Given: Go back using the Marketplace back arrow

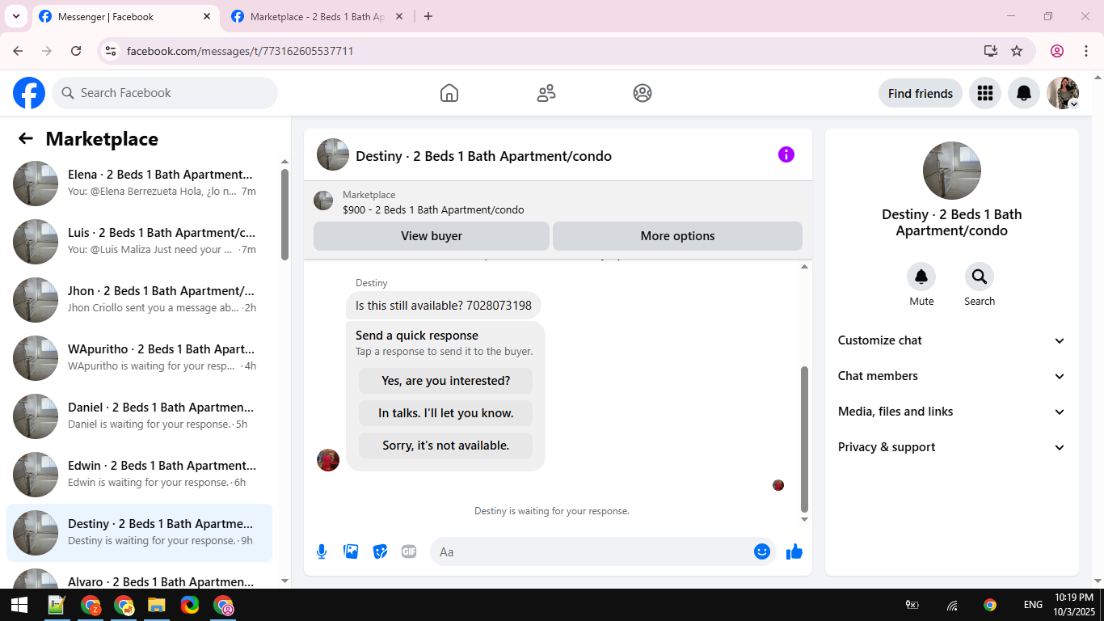Looking at the screenshot, I should [26, 138].
